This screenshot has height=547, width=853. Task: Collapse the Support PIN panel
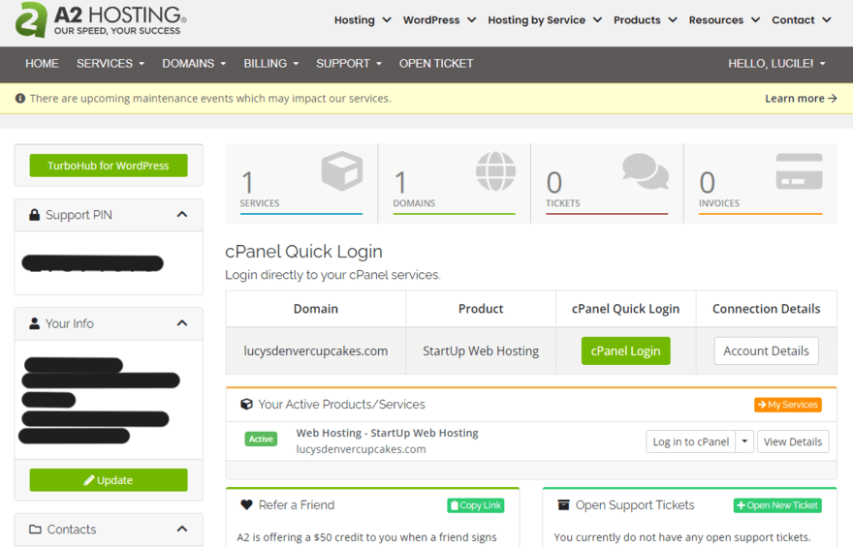182,215
